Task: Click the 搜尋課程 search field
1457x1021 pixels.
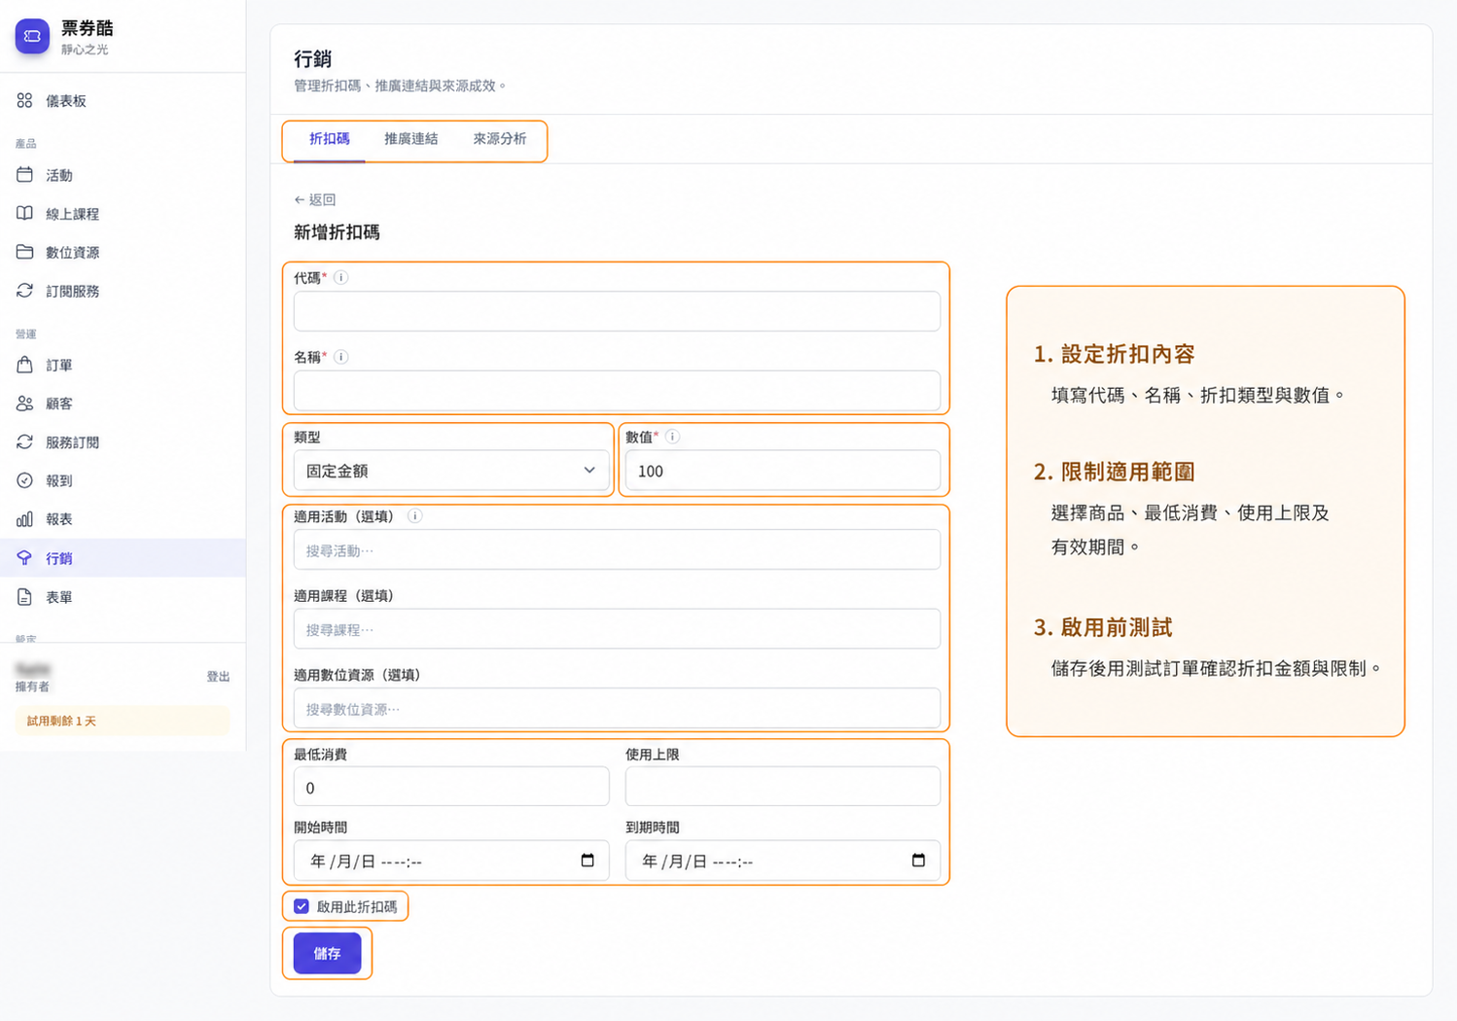Action: (617, 629)
